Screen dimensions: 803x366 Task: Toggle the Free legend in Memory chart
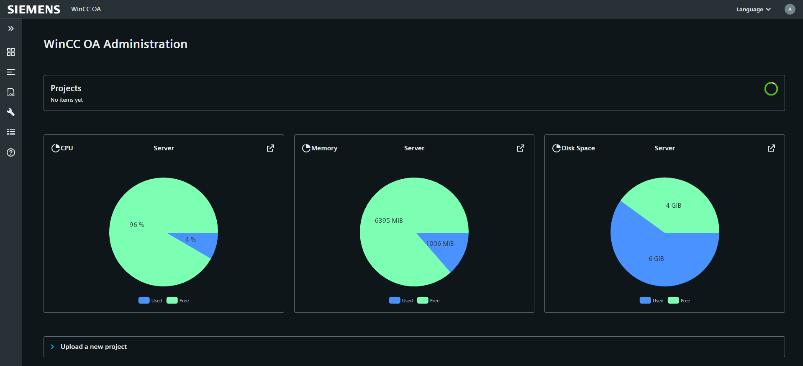click(x=429, y=301)
